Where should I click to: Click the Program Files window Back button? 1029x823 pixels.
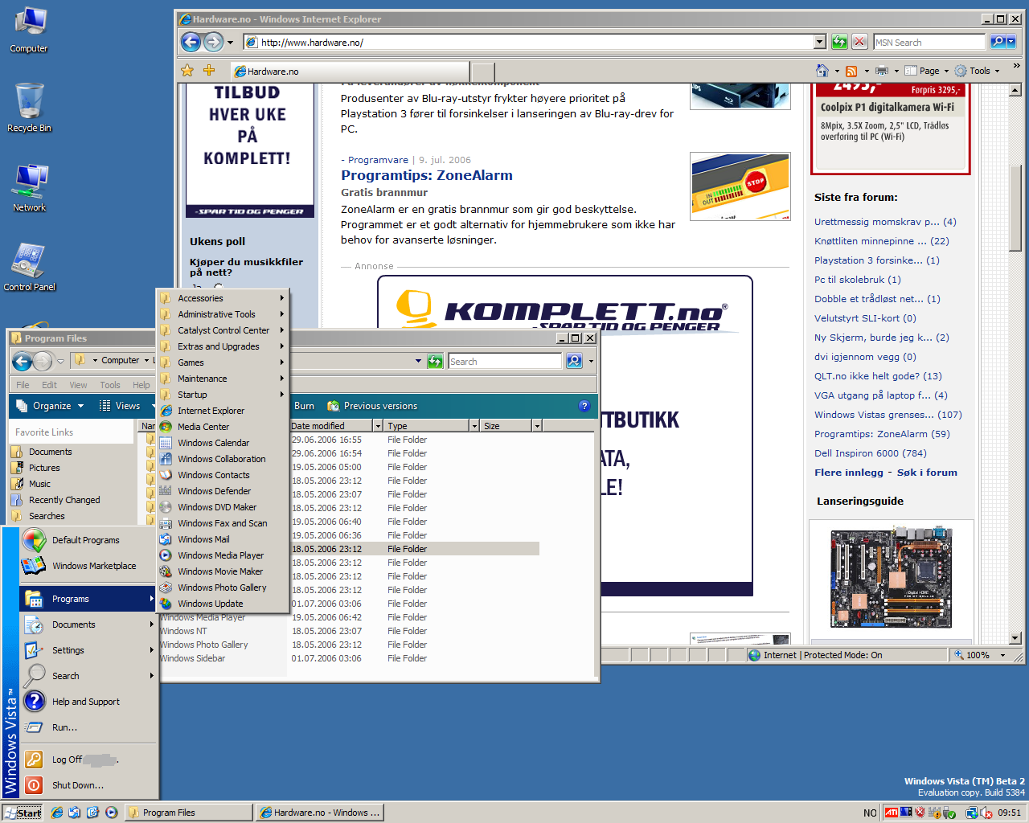[22, 361]
